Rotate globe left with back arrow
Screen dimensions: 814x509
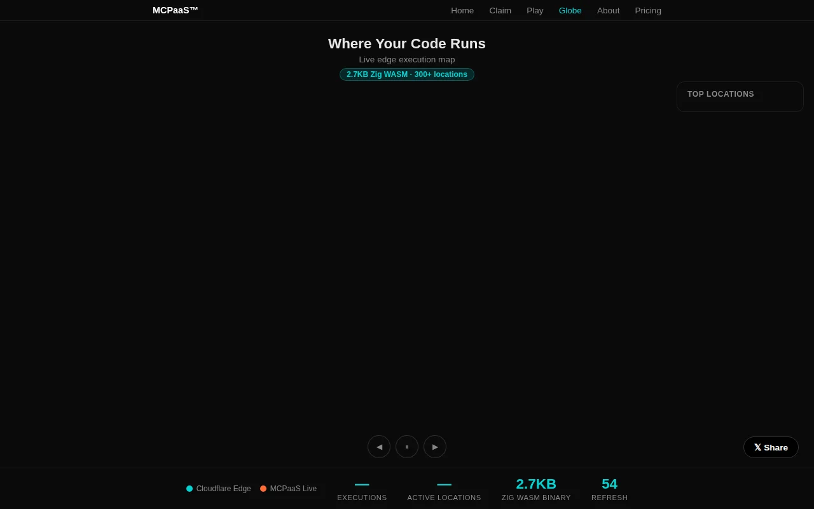coord(379,447)
